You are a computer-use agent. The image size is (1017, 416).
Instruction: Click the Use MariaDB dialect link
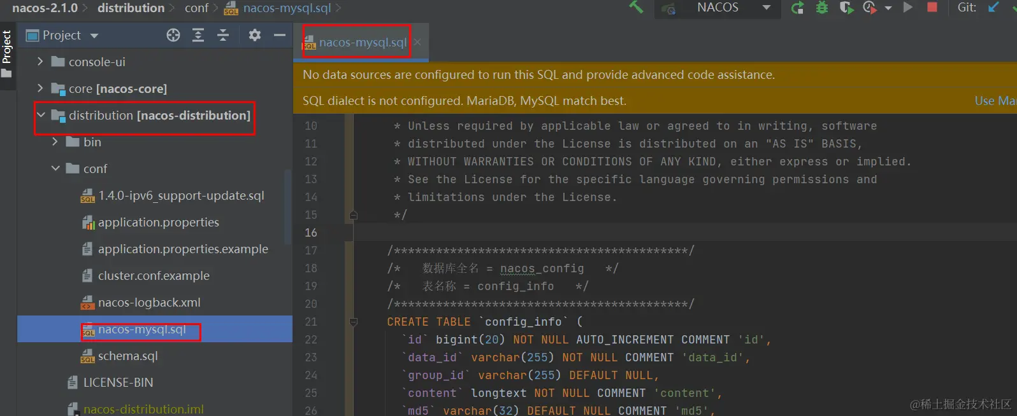click(995, 101)
